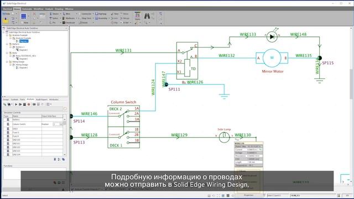This screenshot has width=354, height=199.
Task: Select the Side Lamp symbol on the diagram
Action: pyautogui.click(x=224, y=137)
